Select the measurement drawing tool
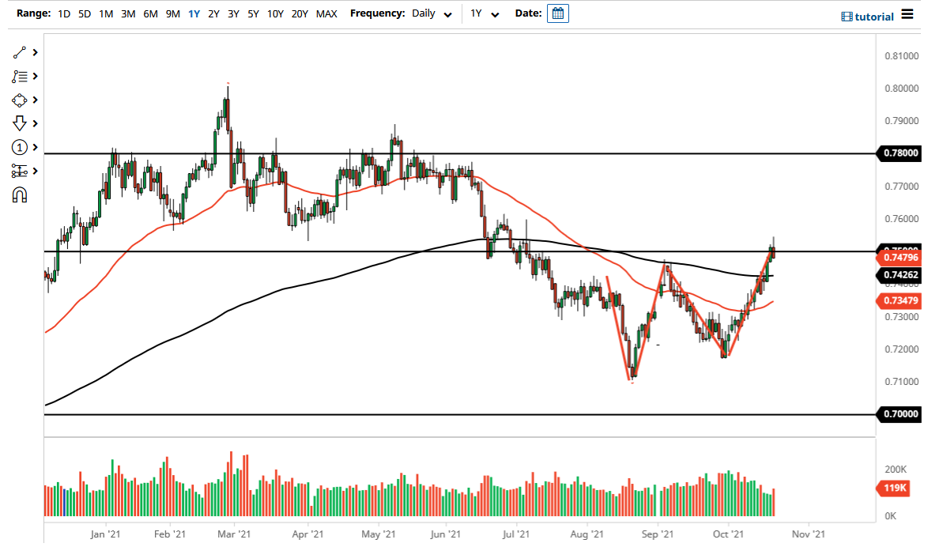The height and width of the screenshot is (547, 928). [21, 171]
